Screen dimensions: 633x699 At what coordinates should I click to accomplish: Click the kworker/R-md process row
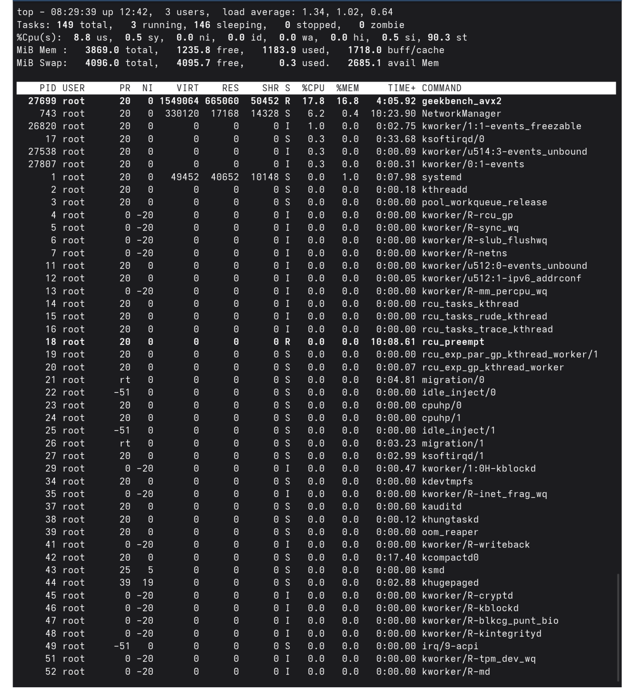pos(316,672)
